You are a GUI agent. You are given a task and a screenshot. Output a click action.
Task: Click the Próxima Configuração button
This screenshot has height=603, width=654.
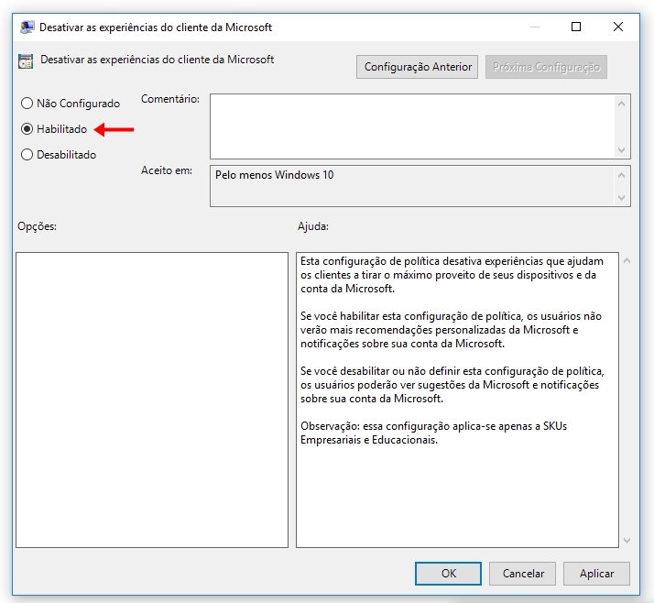click(546, 67)
